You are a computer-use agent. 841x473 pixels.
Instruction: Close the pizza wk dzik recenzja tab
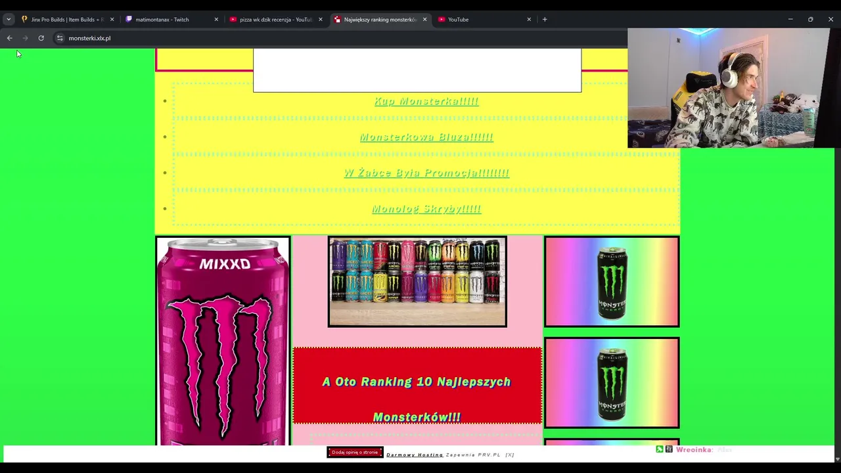(321, 20)
